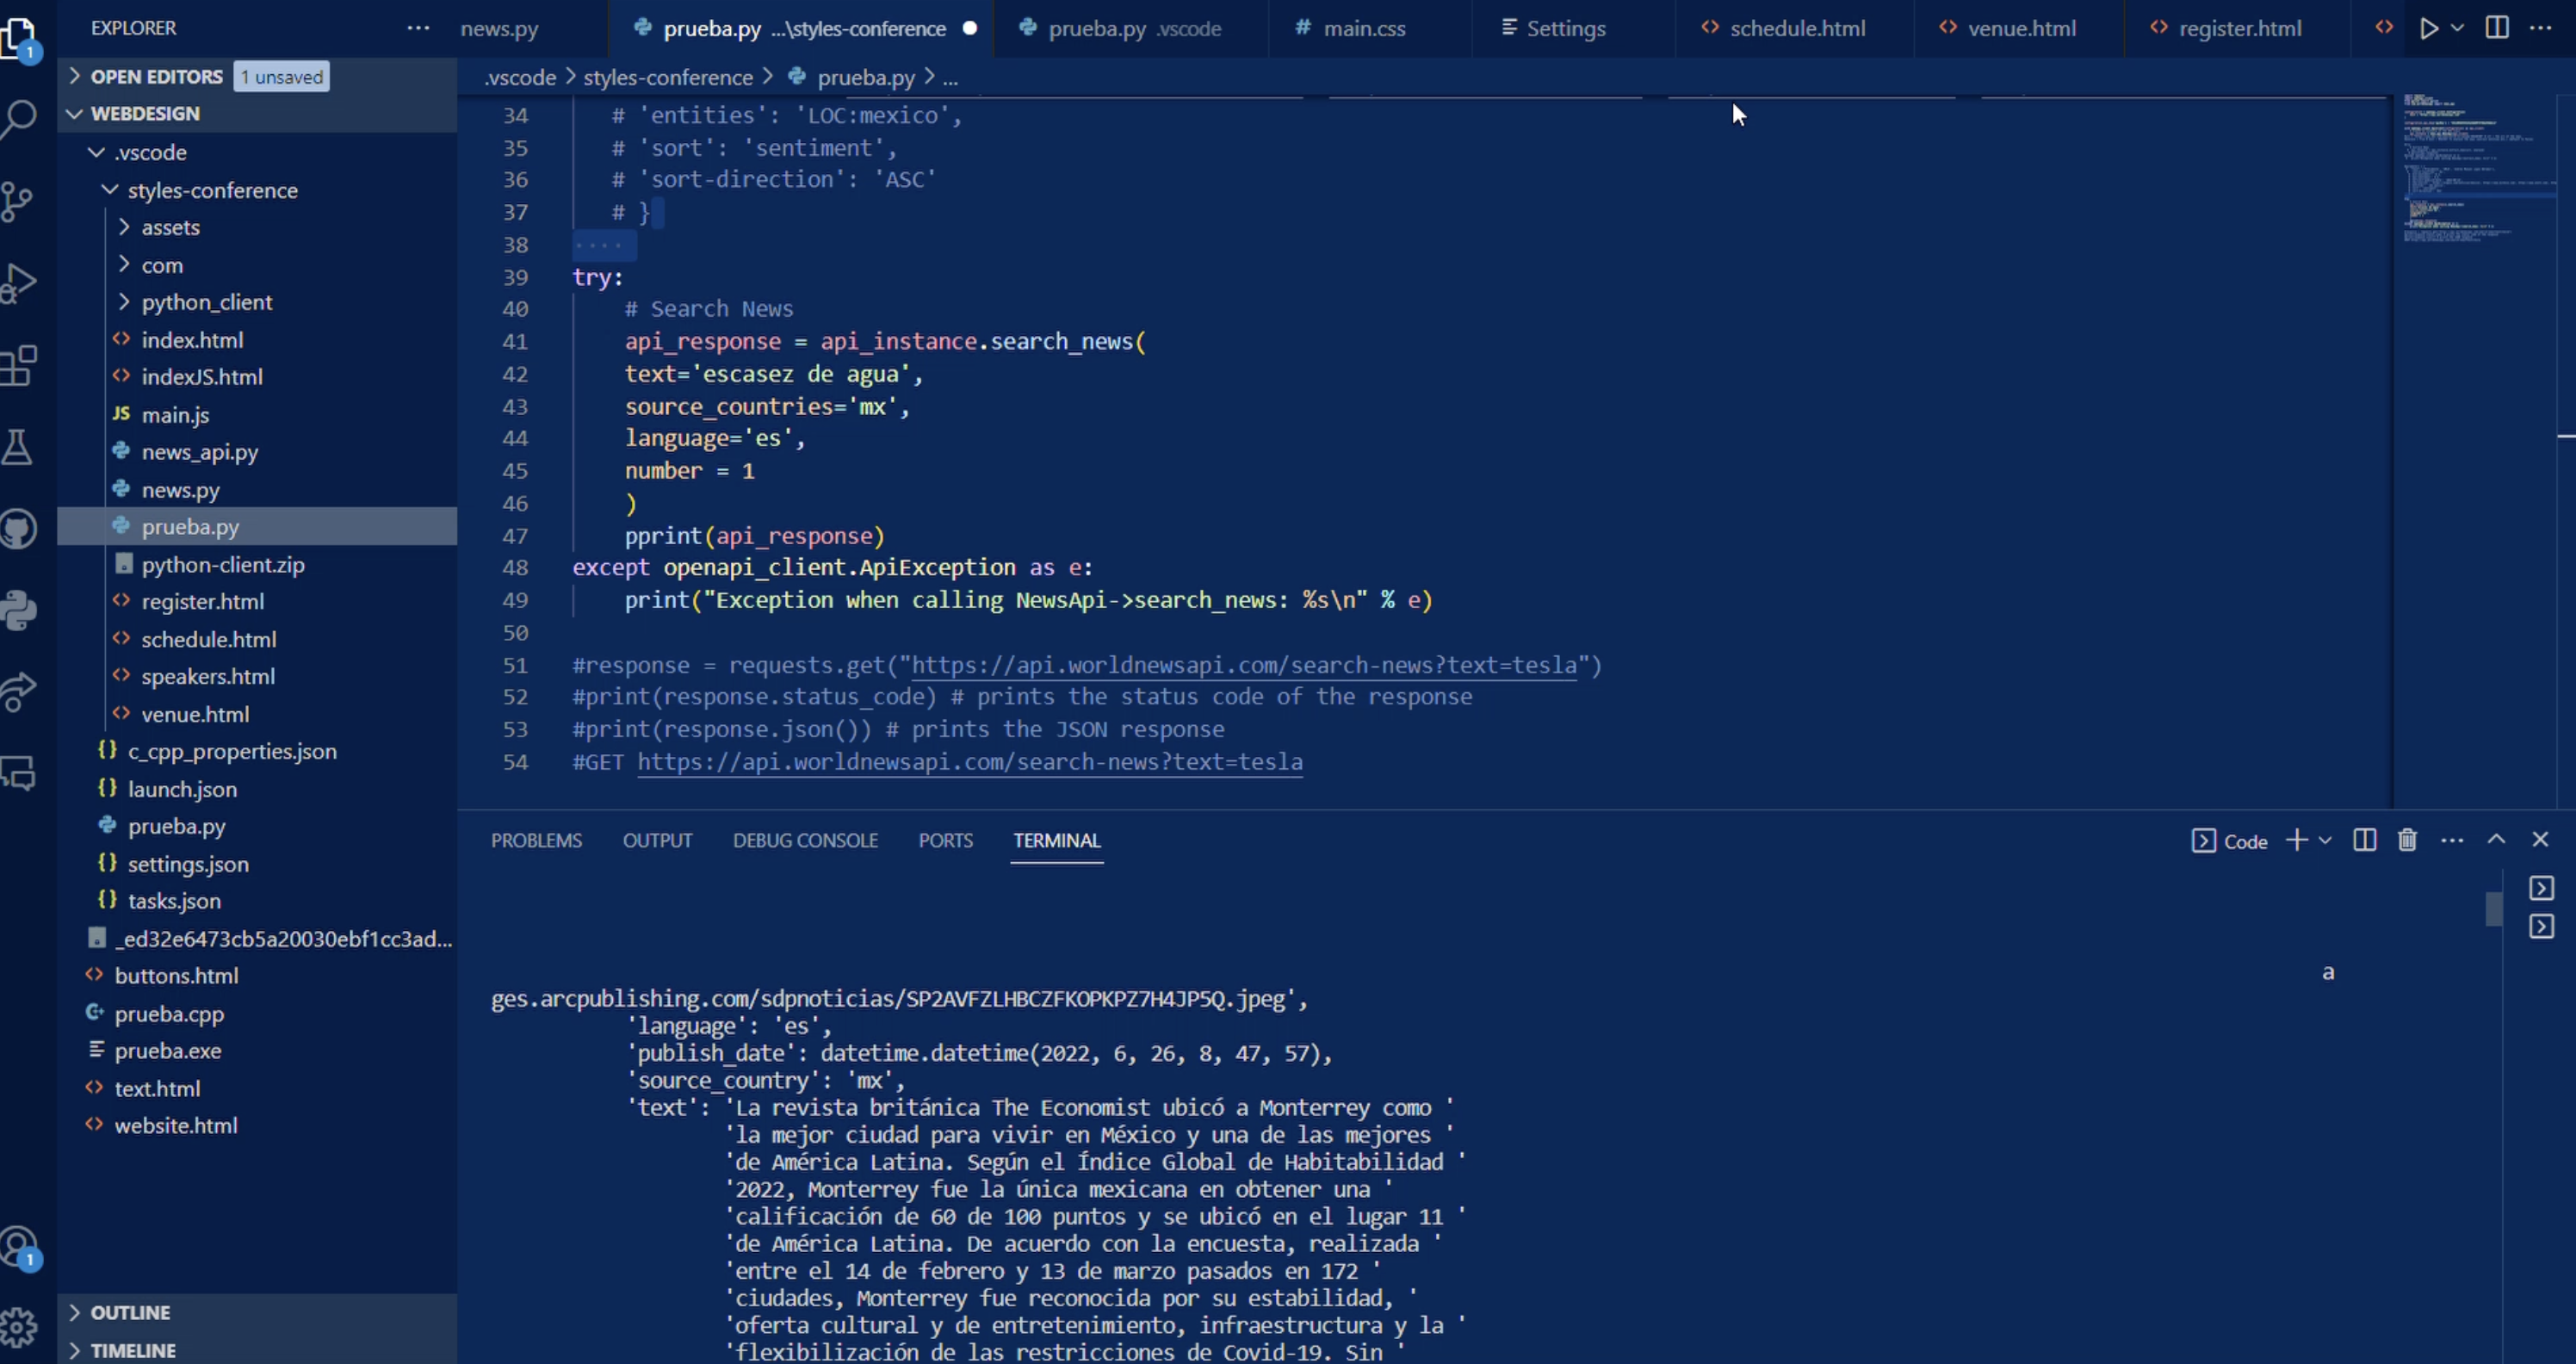Open the Search view in activity bar

pyautogui.click(x=19, y=119)
